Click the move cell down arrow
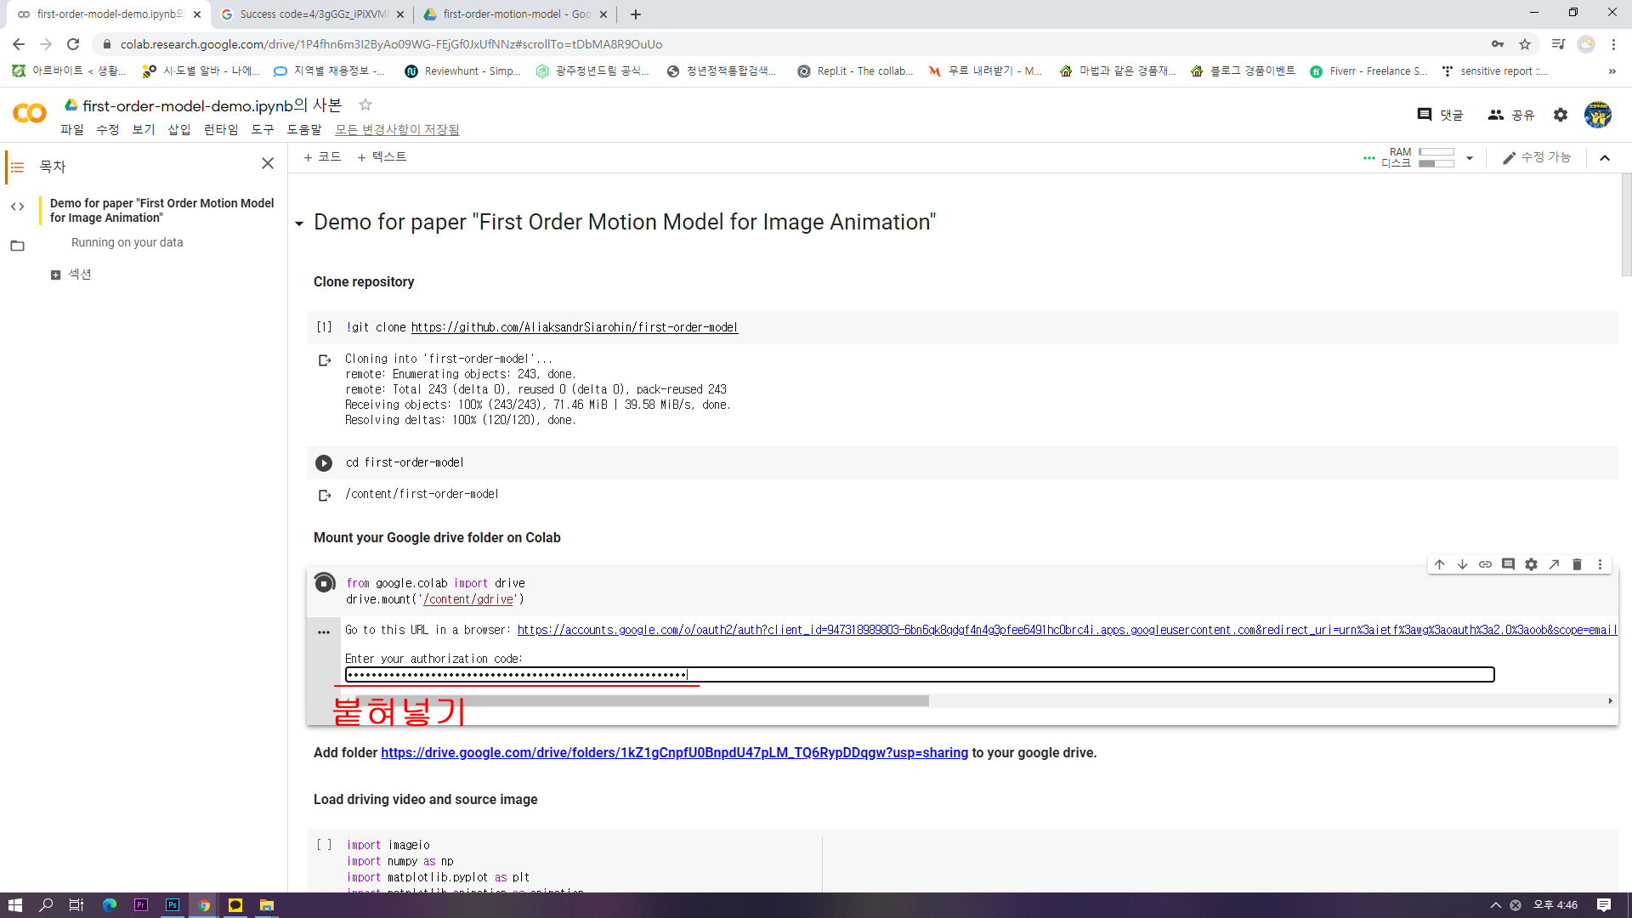The height and width of the screenshot is (918, 1632). tap(1462, 564)
